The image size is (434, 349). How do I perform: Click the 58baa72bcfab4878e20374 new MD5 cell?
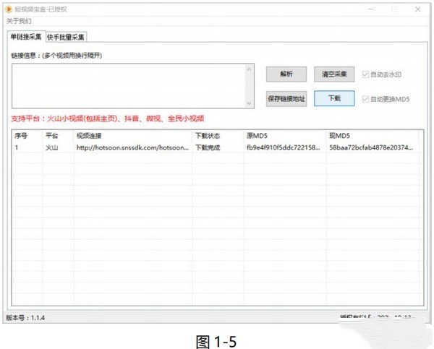point(371,147)
